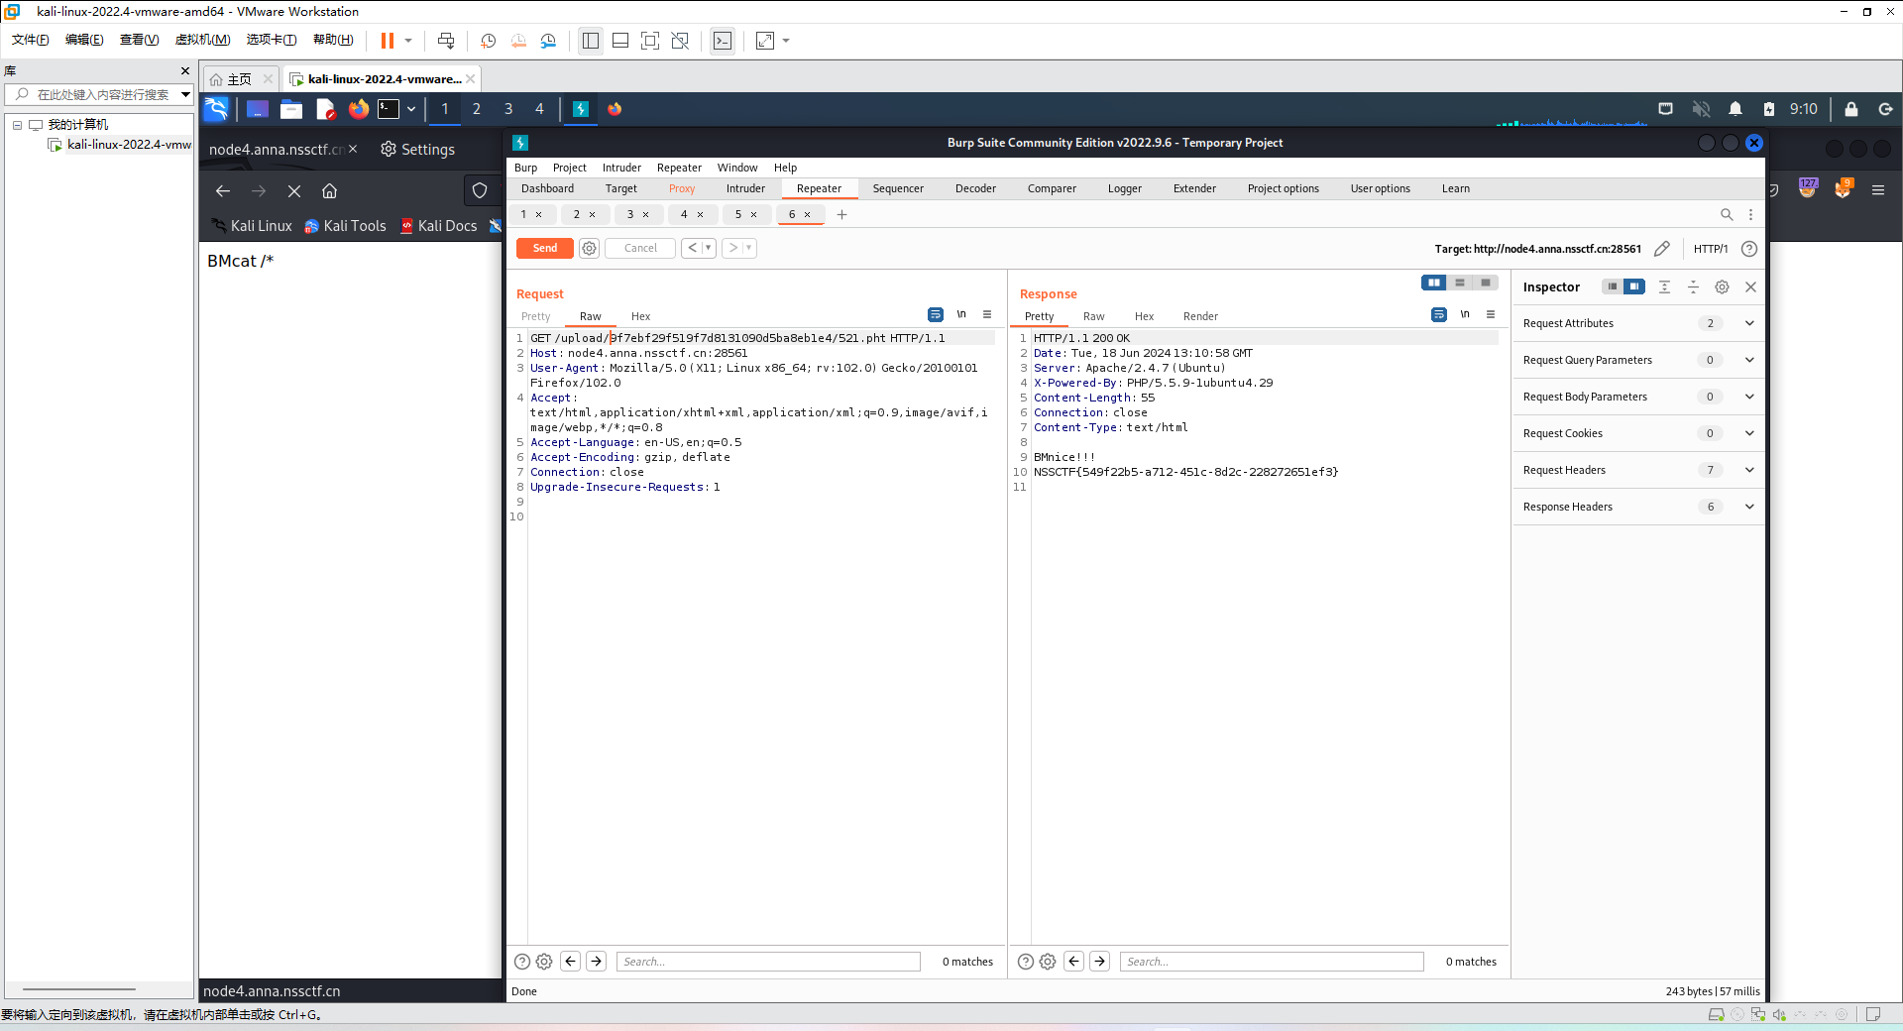Switch to the Decoder tab
The image size is (1903, 1031).
click(975, 188)
